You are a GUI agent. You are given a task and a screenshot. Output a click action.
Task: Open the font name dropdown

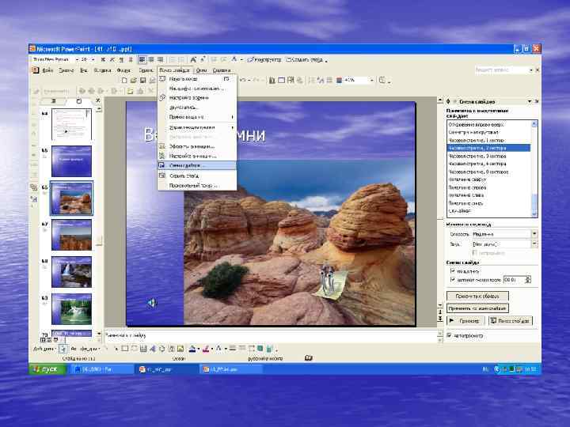(77, 59)
